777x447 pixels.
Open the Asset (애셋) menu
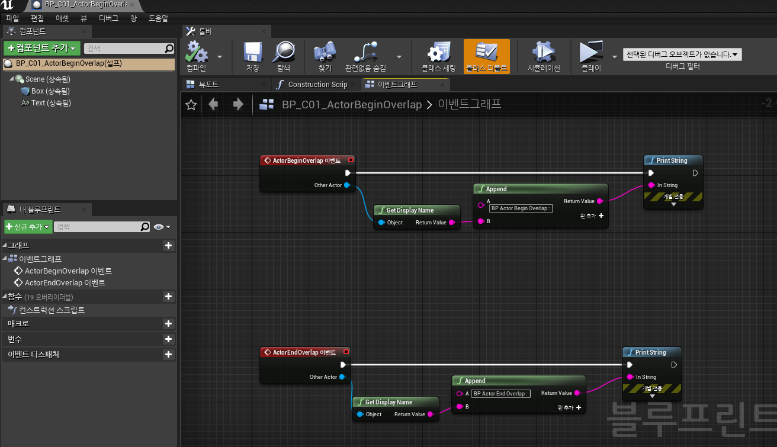click(62, 18)
